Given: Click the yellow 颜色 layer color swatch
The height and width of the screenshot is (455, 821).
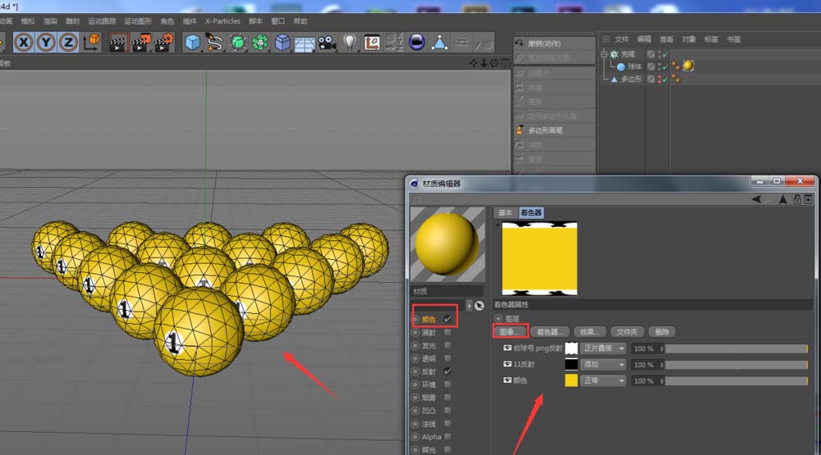Looking at the screenshot, I should pyautogui.click(x=571, y=380).
